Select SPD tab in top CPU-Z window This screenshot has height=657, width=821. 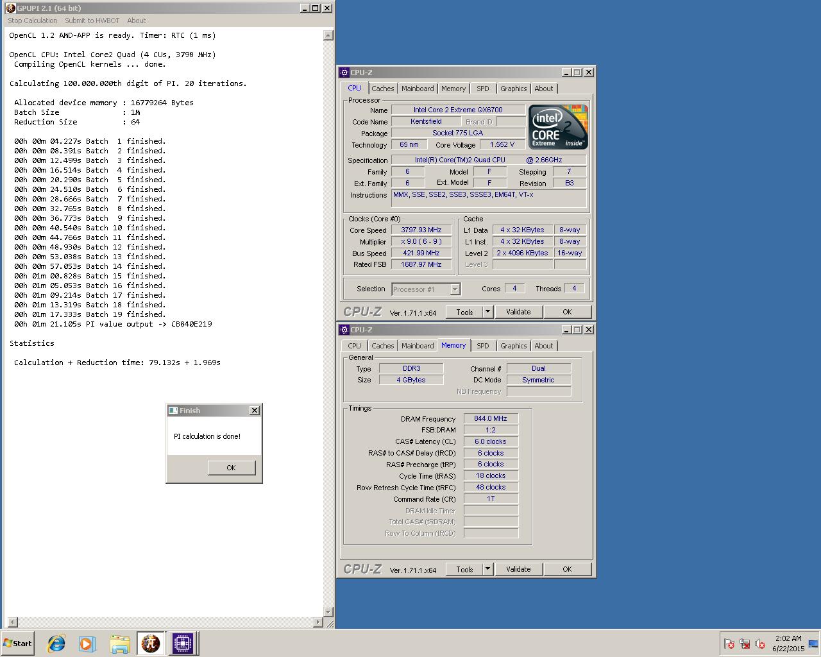click(x=483, y=89)
